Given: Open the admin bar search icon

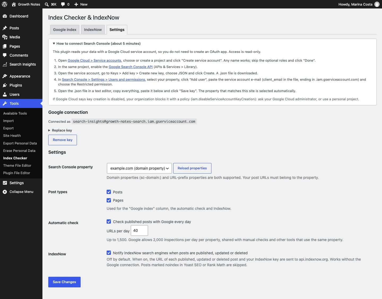Looking at the screenshot, I should (47, 4).
